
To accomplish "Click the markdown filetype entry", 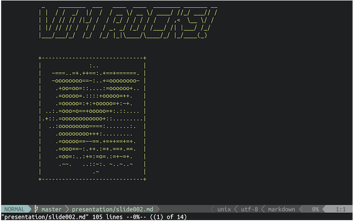I will (281, 209).
